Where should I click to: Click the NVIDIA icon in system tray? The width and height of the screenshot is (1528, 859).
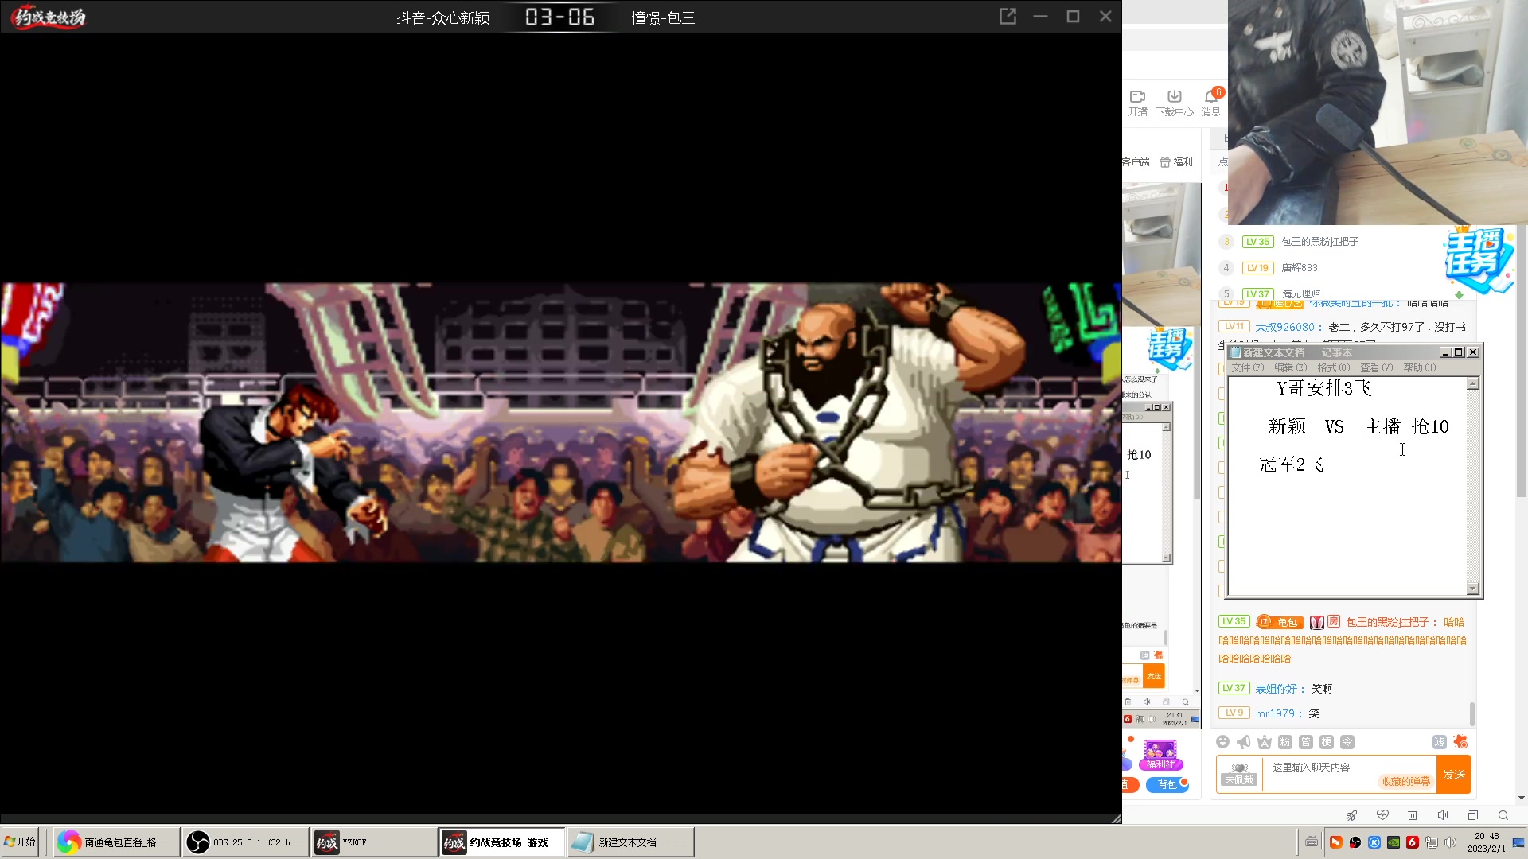pyautogui.click(x=1394, y=842)
